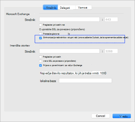Enable Preglasitev privzetih checkbox under Imeniška storitev
Viewport: 135px width, 122px height.
[40, 57]
